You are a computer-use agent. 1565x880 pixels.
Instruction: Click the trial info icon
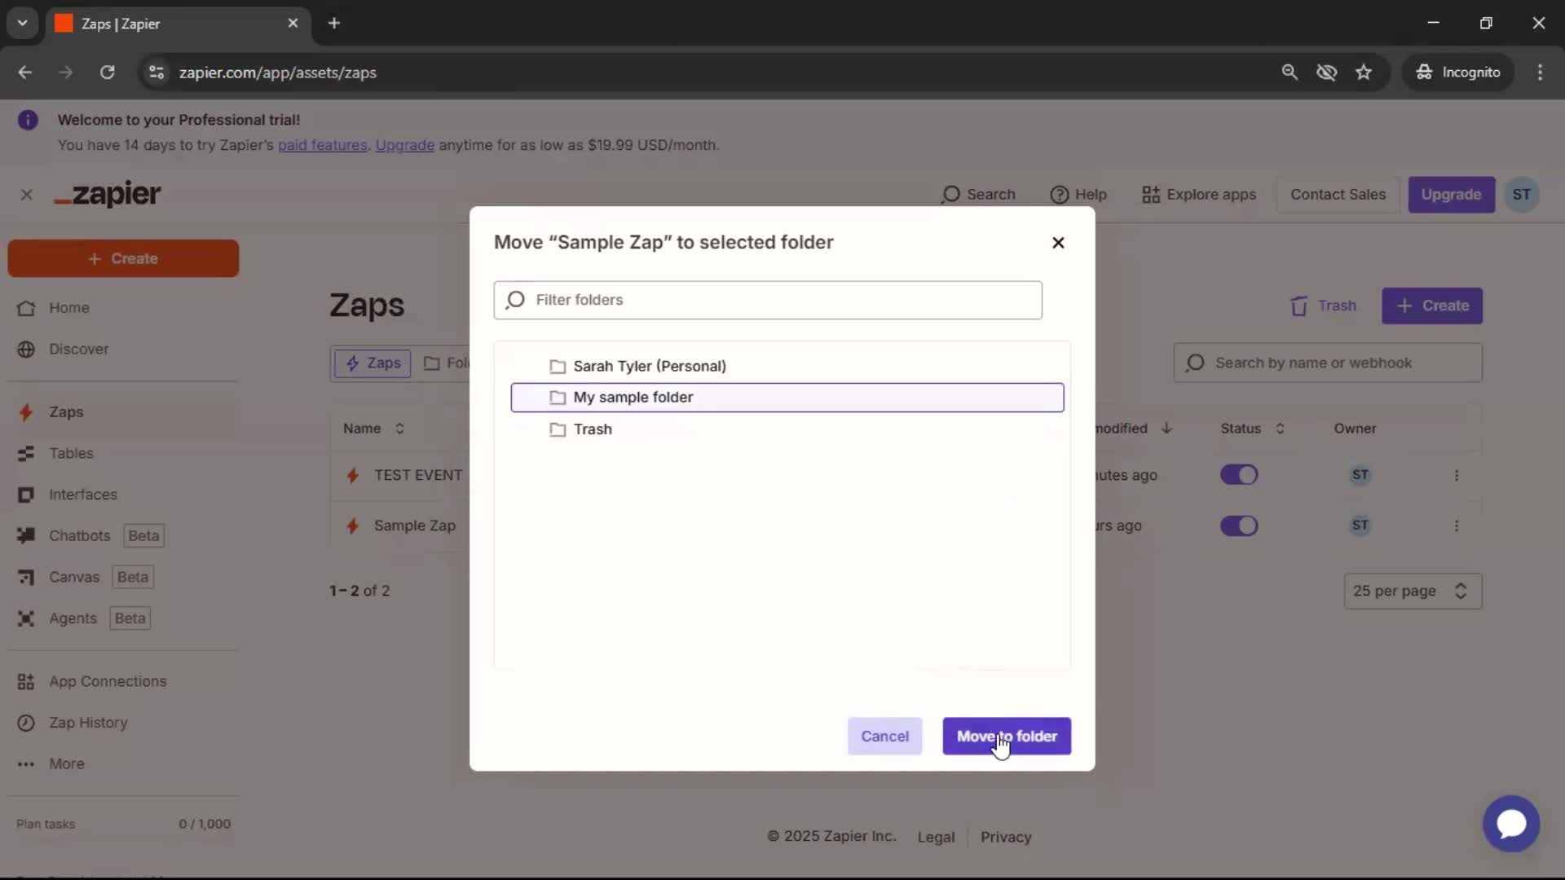click(28, 121)
